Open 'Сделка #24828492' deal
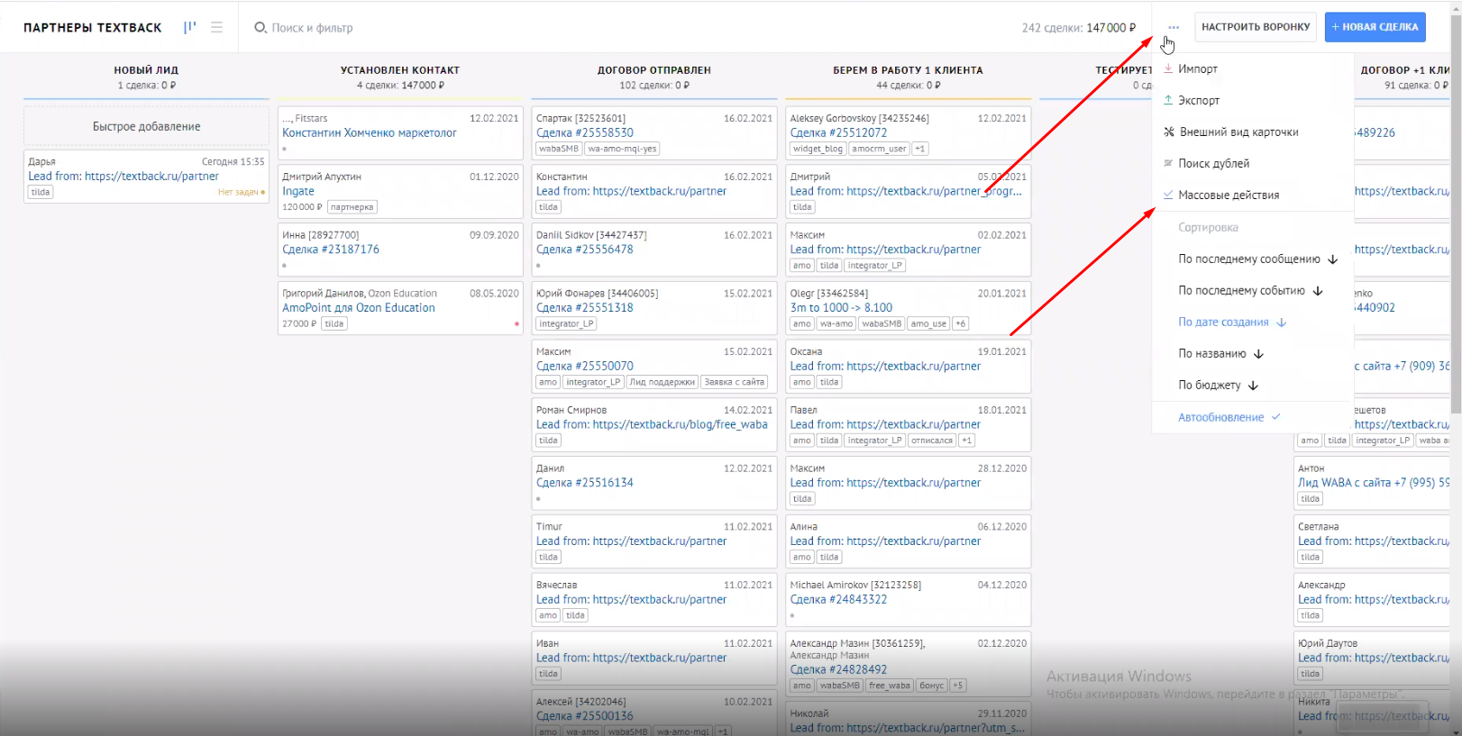 839,670
